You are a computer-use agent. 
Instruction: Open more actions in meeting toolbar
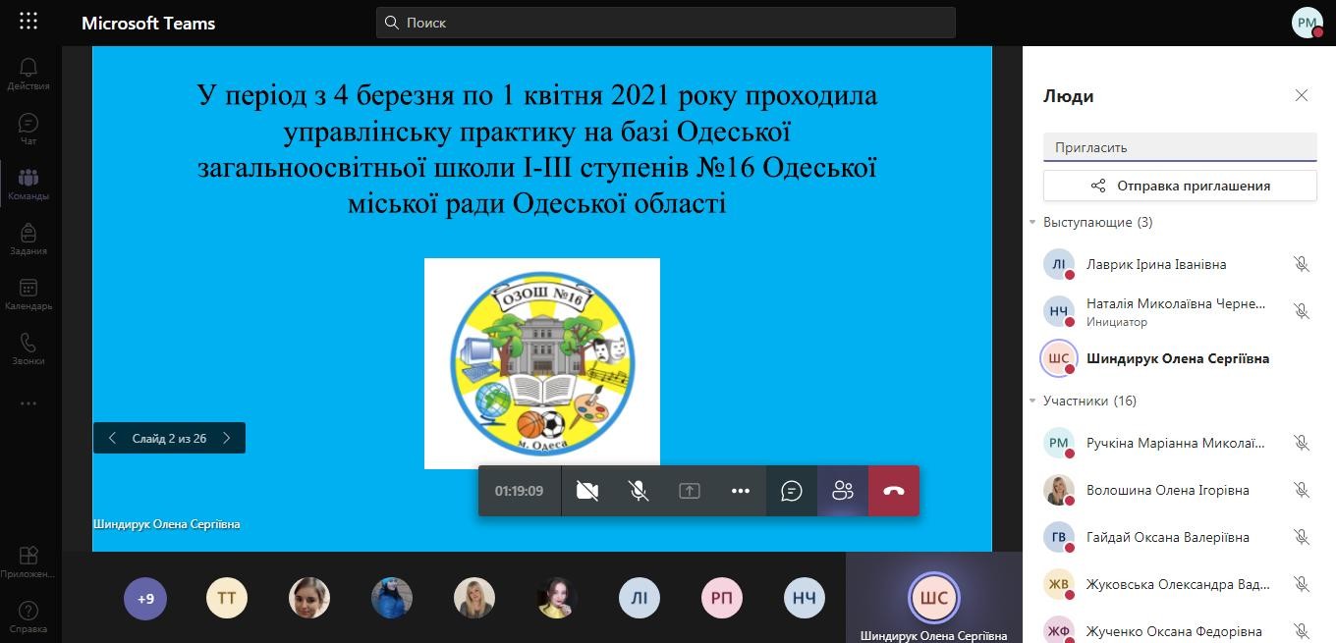[741, 491]
